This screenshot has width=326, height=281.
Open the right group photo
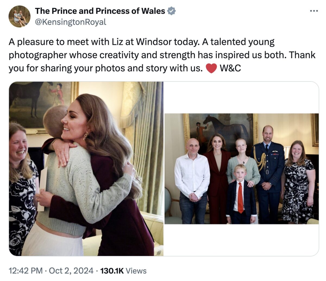pos(242,168)
